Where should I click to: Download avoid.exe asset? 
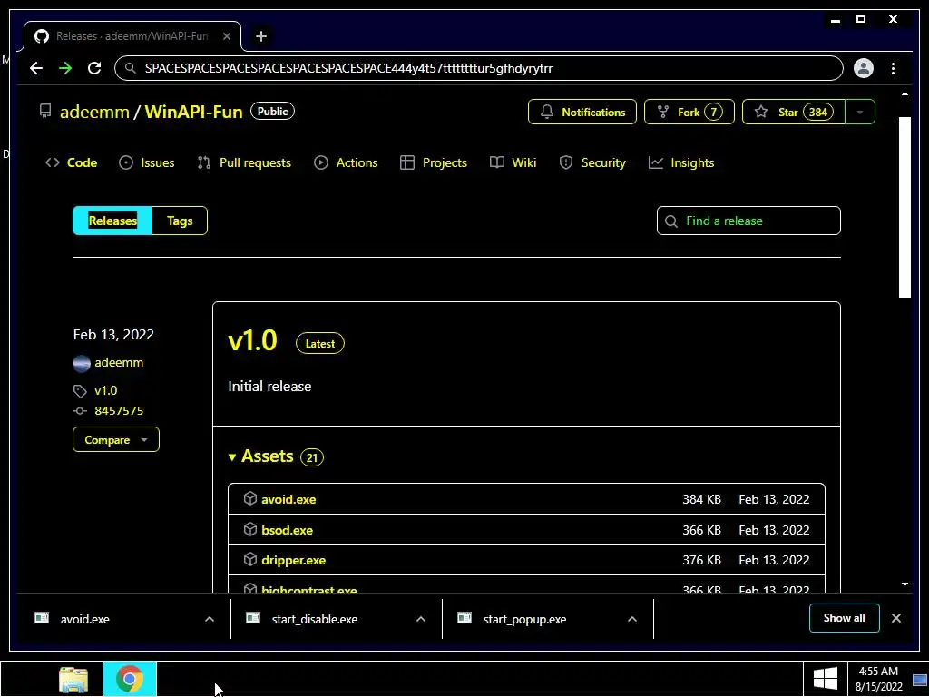(x=288, y=500)
